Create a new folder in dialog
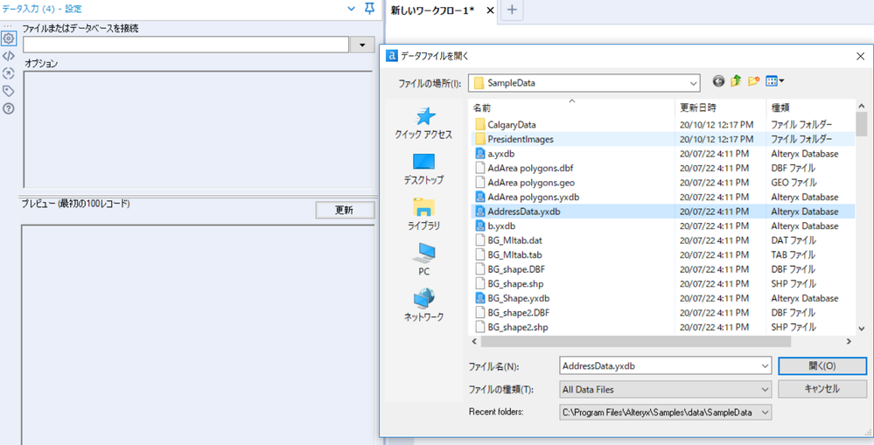This screenshot has width=874, height=445. 753,82
